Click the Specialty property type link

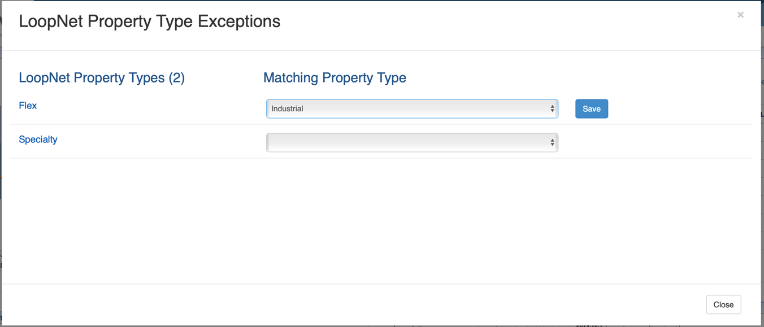coord(38,139)
